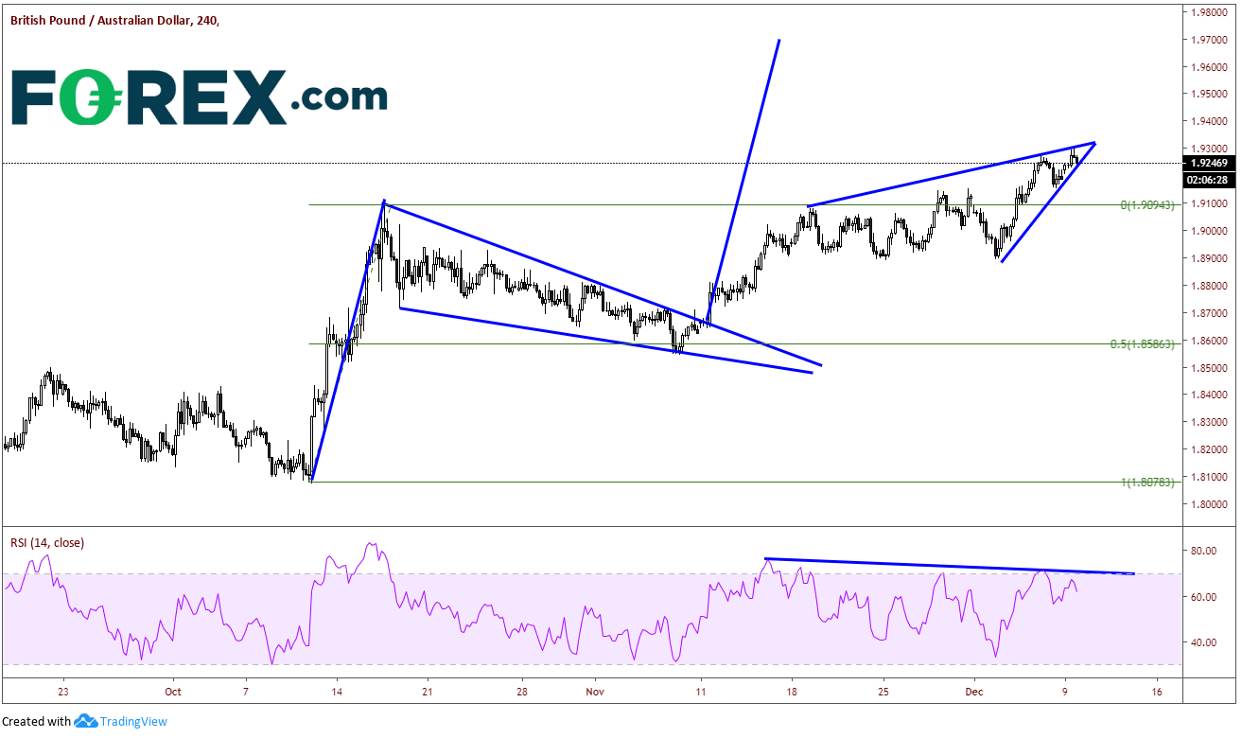Click the FOREX.com logo

[x=200, y=97]
